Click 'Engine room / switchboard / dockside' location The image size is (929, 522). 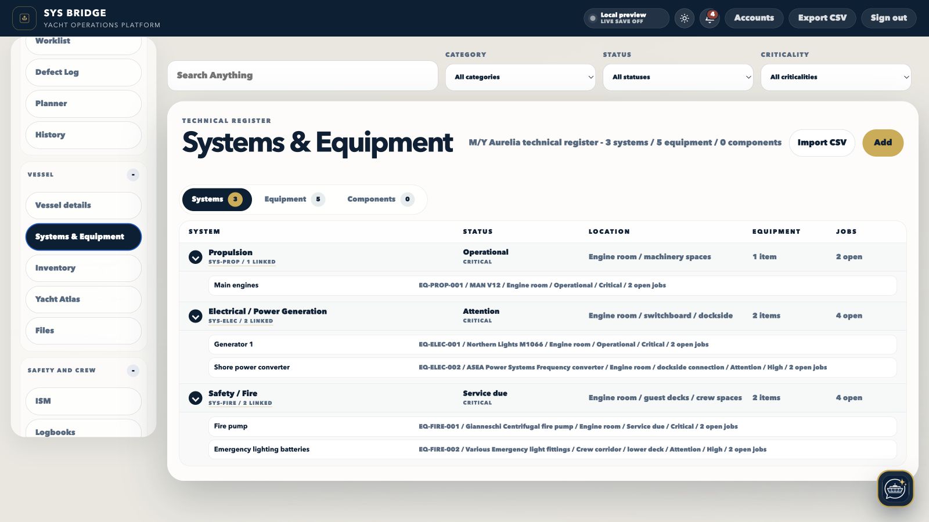pos(661,316)
